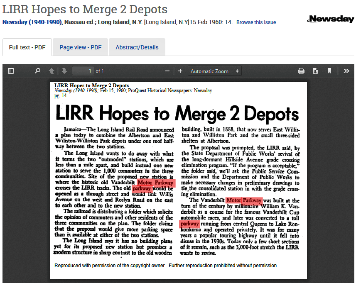Expand the additional tools chevron menu
This screenshot has width=356, height=283.
coord(346,71)
